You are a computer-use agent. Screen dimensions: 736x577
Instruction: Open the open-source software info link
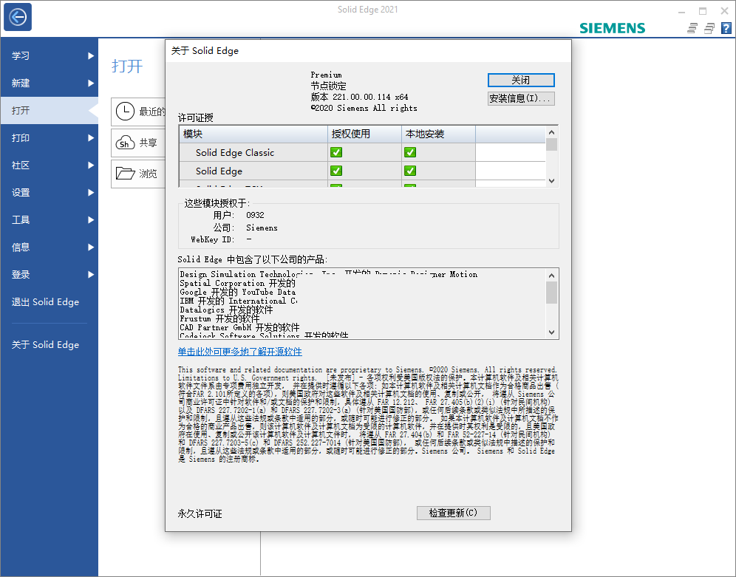(x=241, y=352)
